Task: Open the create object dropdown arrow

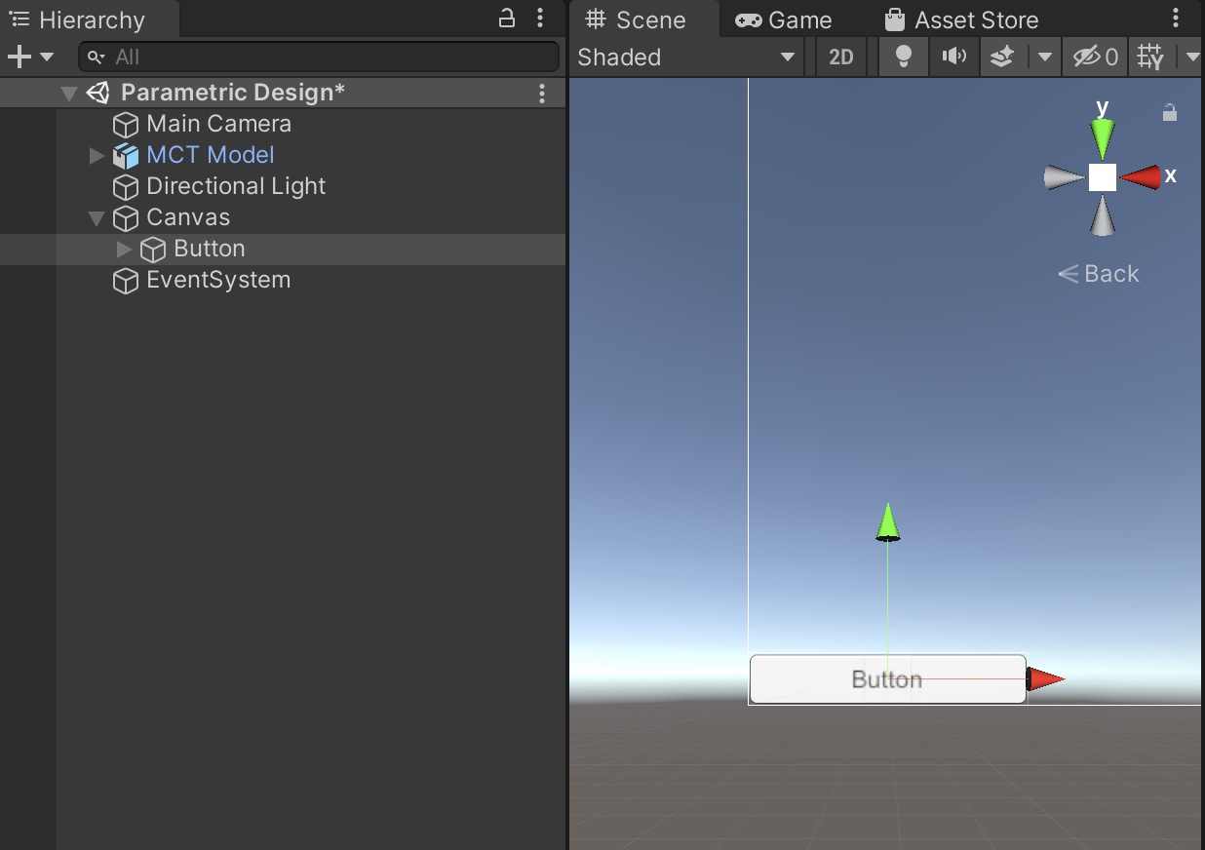Action: [46, 58]
